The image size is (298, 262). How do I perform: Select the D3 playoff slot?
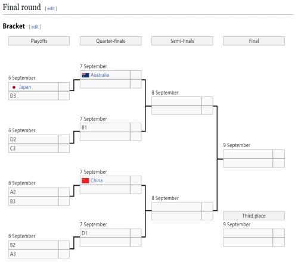[x=33, y=96]
